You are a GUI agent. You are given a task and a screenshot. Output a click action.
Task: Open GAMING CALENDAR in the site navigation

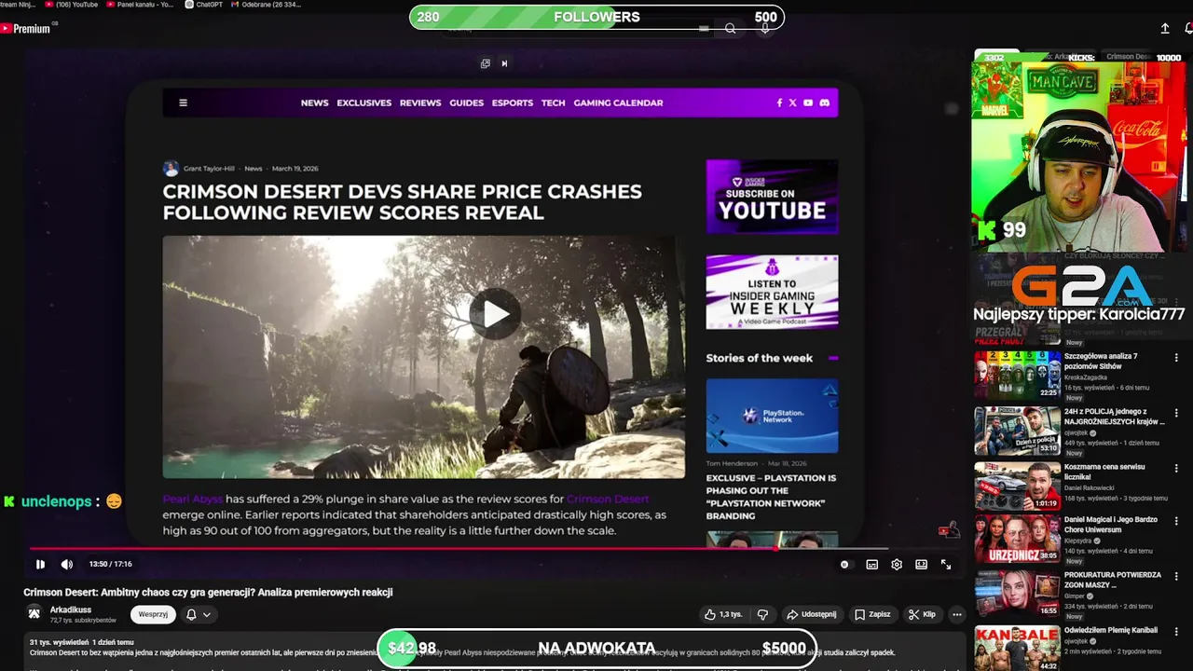coord(618,103)
